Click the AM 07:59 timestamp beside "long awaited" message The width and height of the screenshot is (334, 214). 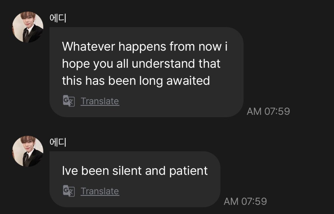click(268, 111)
